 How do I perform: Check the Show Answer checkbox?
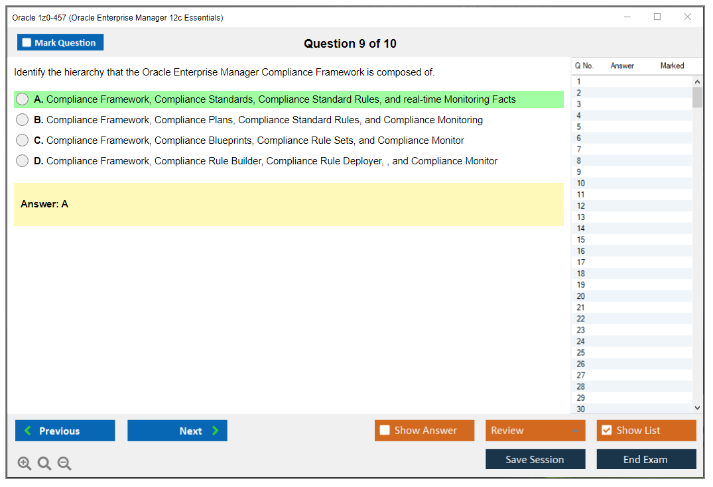(385, 430)
